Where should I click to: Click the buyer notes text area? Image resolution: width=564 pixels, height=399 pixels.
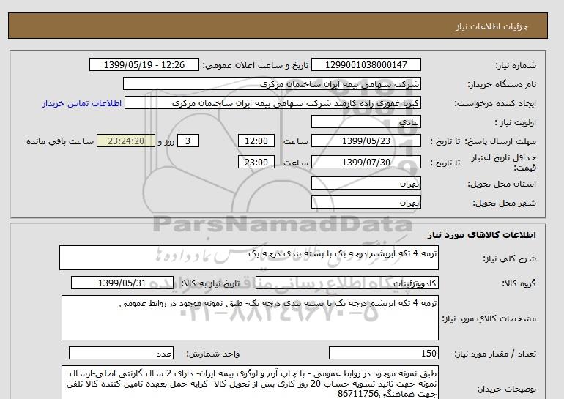point(250,383)
